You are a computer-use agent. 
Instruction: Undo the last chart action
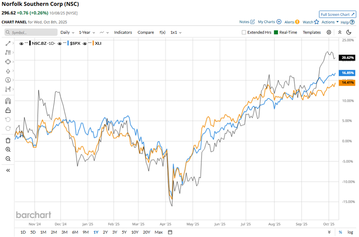coord(8,119)
